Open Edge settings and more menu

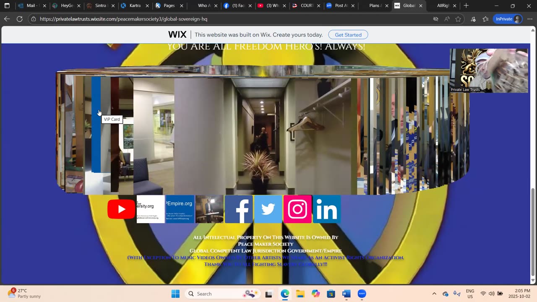tap(530, 19)
